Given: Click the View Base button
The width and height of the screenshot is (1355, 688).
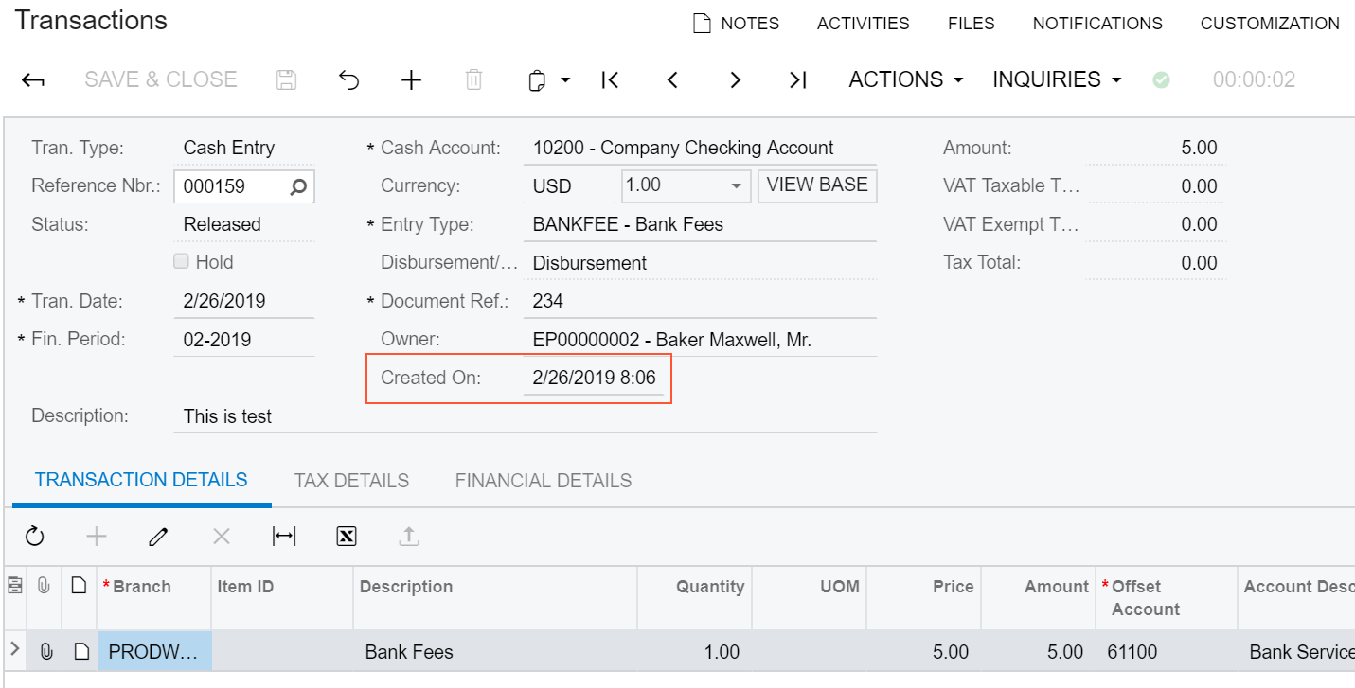Looking at the screenshot, I should (817, 185).
